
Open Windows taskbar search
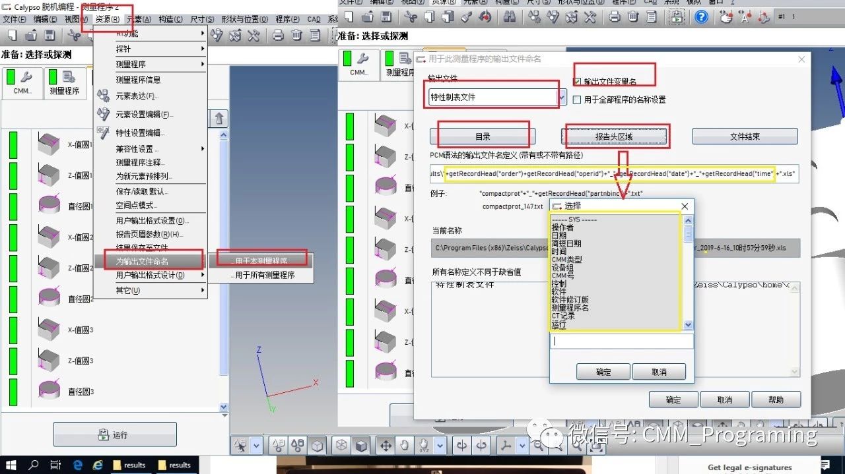click(x=34, y=465)
